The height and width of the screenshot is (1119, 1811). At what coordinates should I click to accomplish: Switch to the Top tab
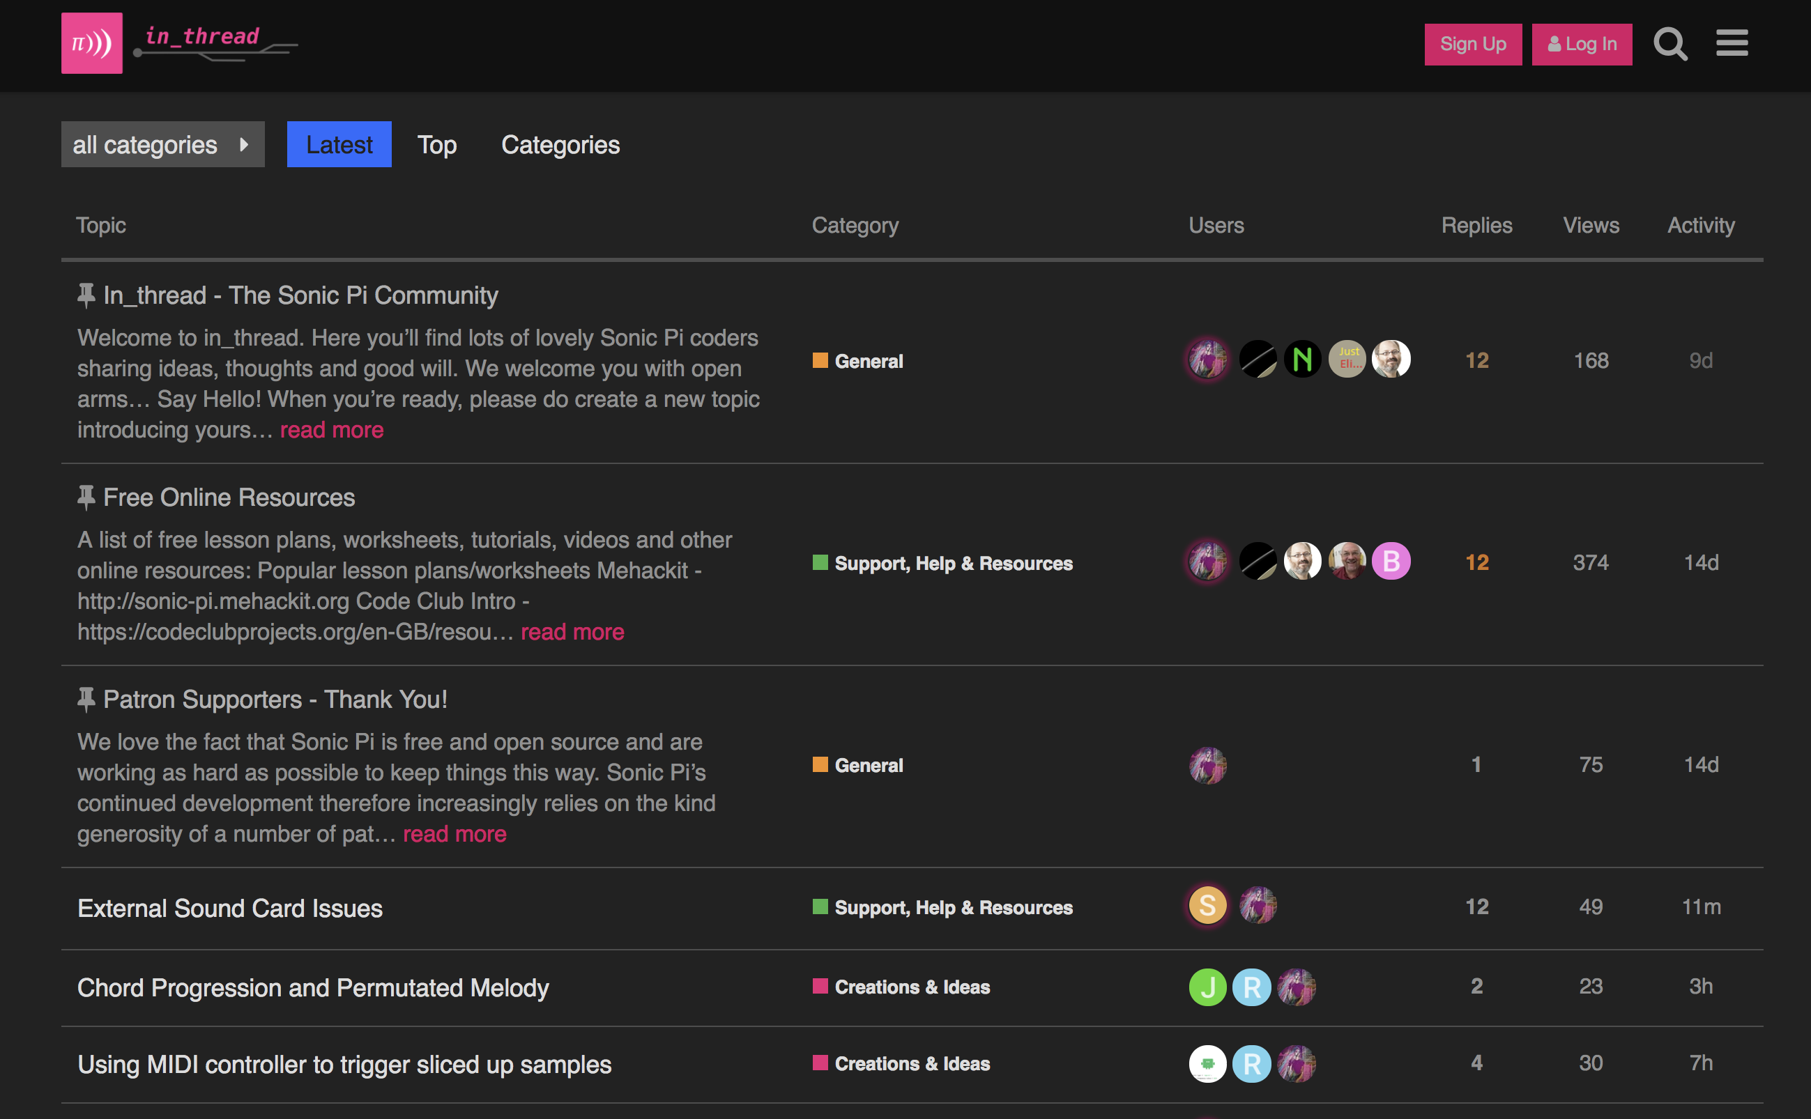click(x=436, y=144)
